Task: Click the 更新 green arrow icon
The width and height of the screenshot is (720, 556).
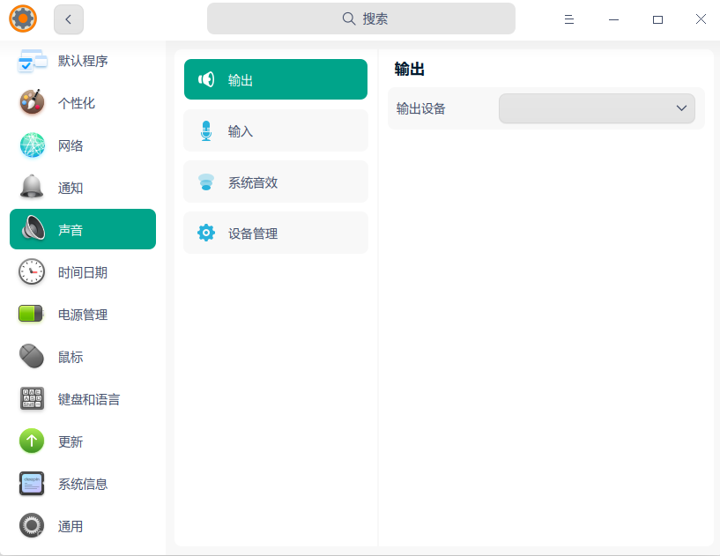Action: point(32,441)
